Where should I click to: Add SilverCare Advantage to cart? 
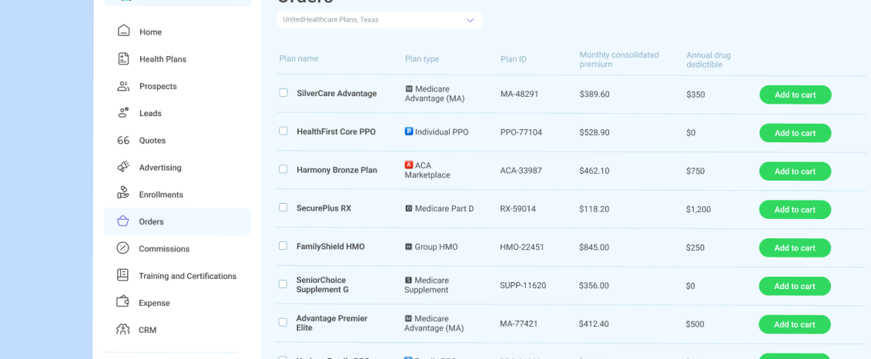pos(795,95)
